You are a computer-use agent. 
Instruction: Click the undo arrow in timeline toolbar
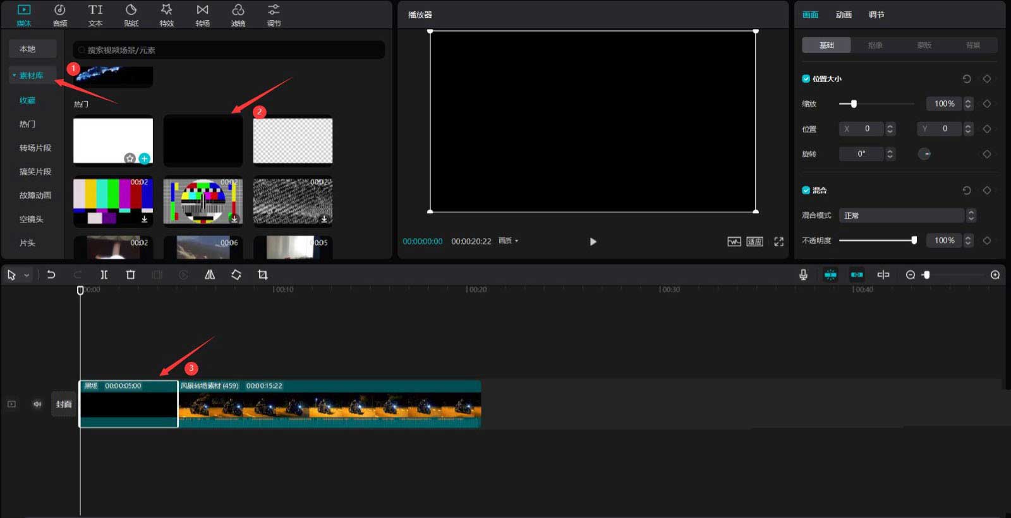(51, 275)
